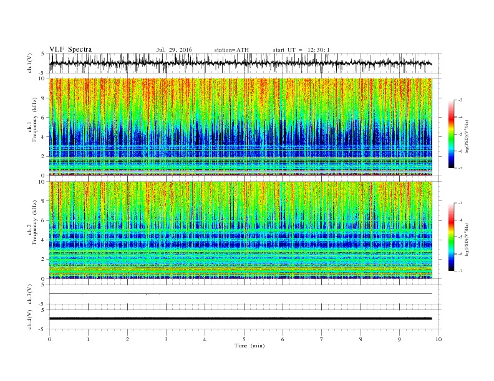Click ch.1 colorbar 'log(PSD)(V²/Hz)' label

point(467,137)
